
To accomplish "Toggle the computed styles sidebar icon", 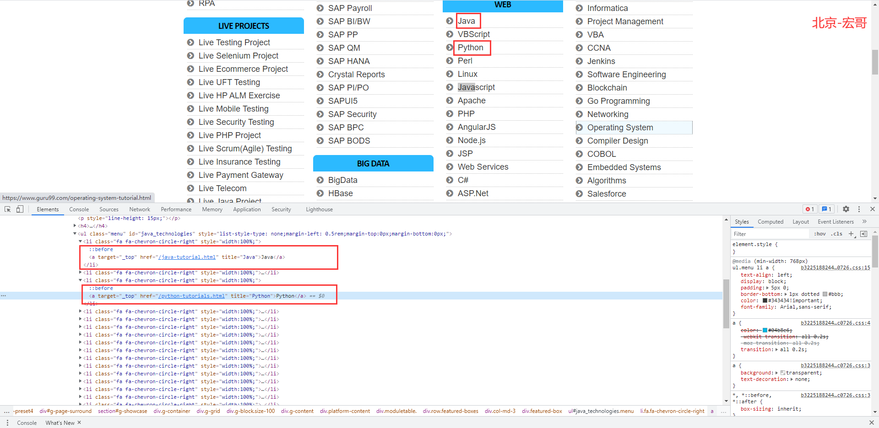I will point(863,234).
